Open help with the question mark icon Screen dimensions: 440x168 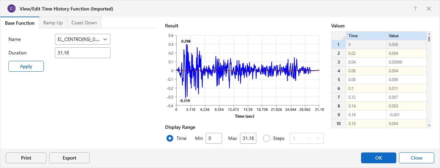click(415, 9)
